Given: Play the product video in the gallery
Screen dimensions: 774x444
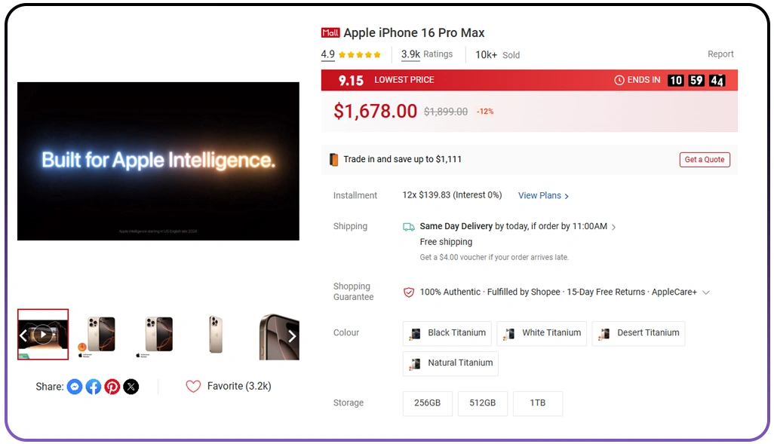Looking at the screenshot, I should (x=43, y=334).
